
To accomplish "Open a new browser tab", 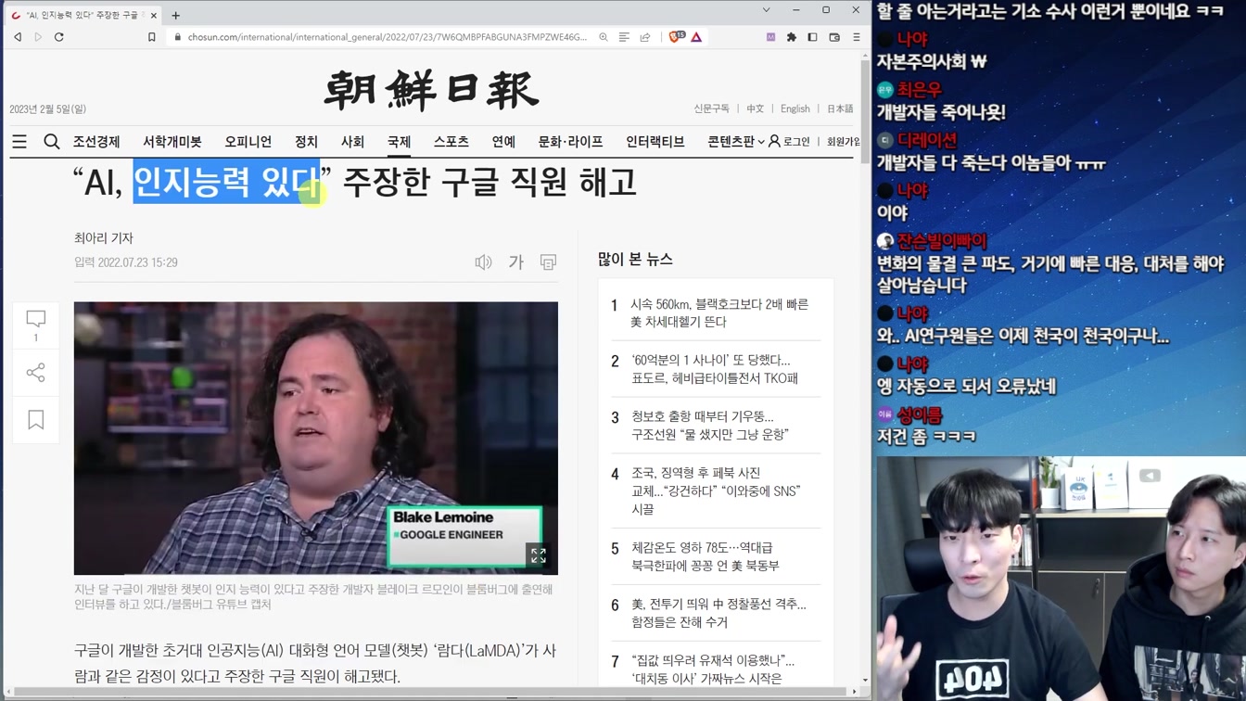I will pyautogui.click(x=175, y=15).
